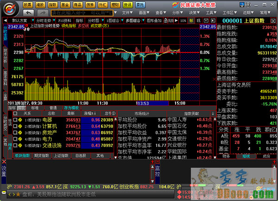Click the 标 toggle button in the toolbar
Screen dimensions: 278x201
[x=191, y=21]
